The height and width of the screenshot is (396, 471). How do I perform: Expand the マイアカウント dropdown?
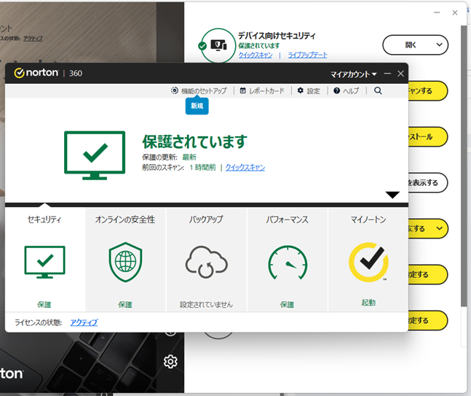[x=353, y=74]
